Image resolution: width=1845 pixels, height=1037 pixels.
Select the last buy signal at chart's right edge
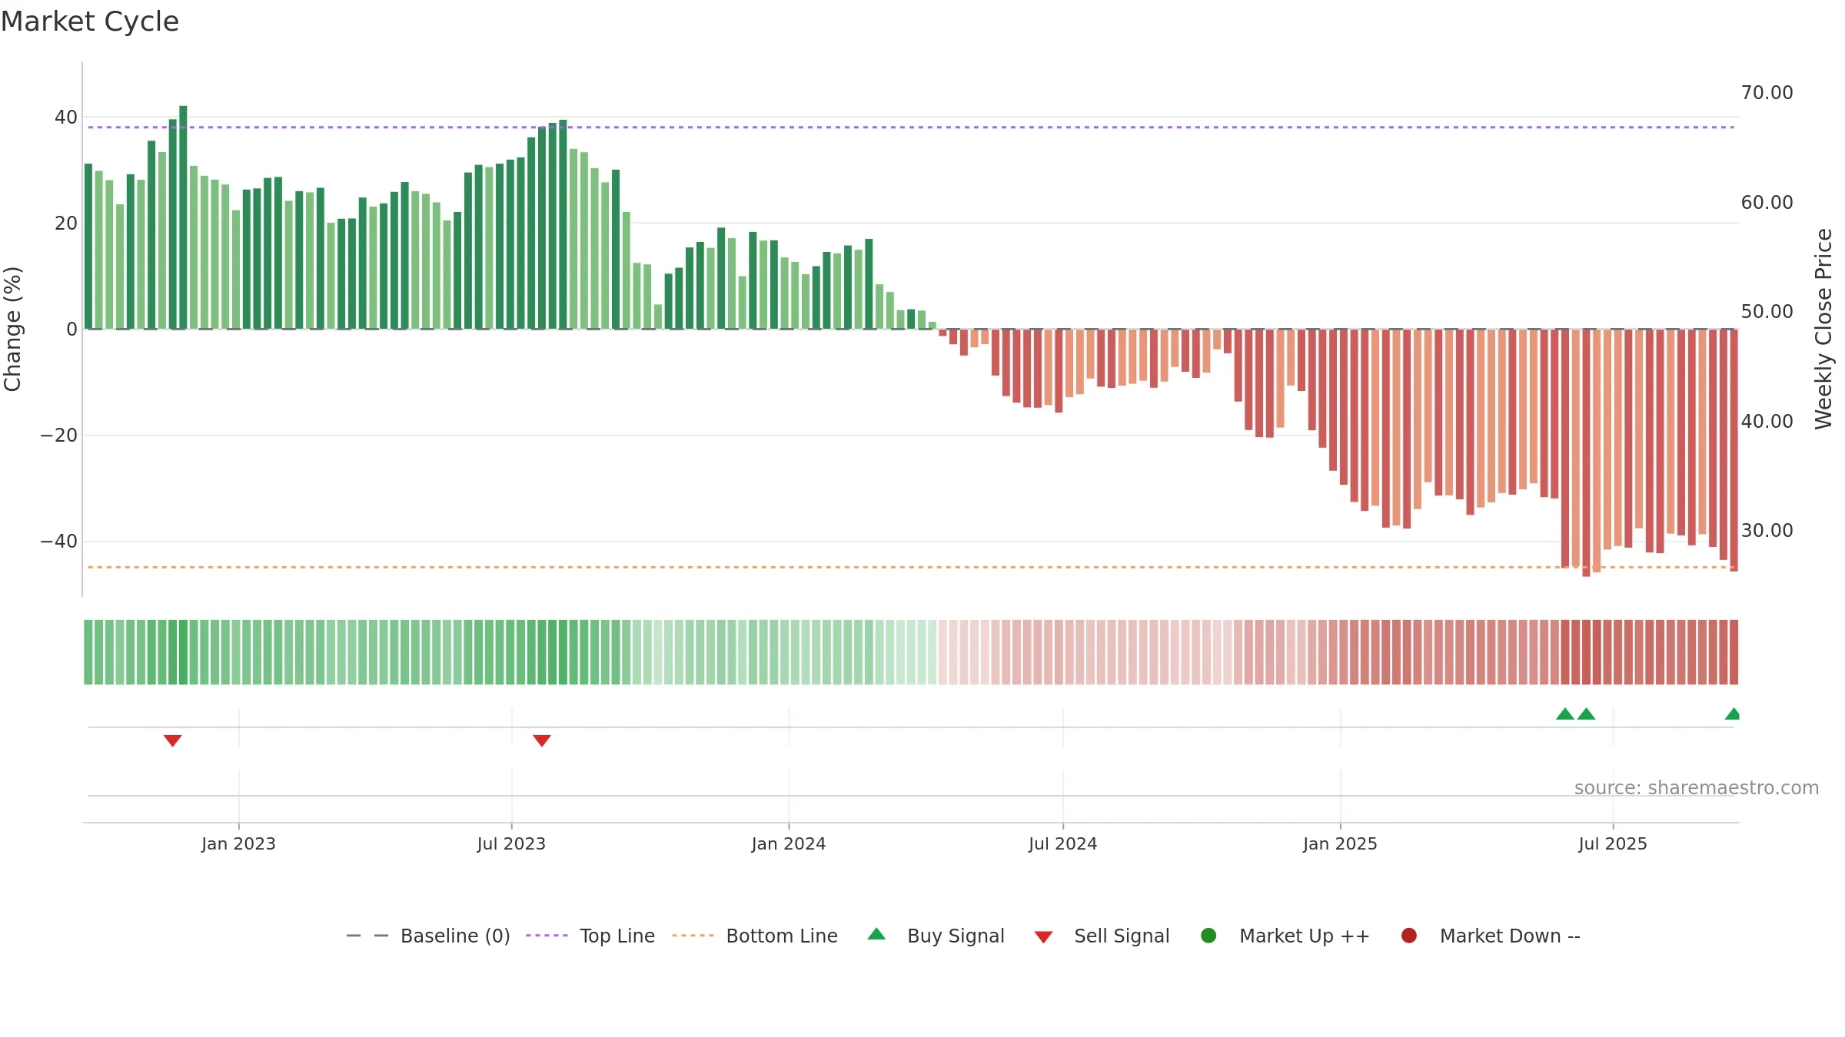tap(1733, 714)
